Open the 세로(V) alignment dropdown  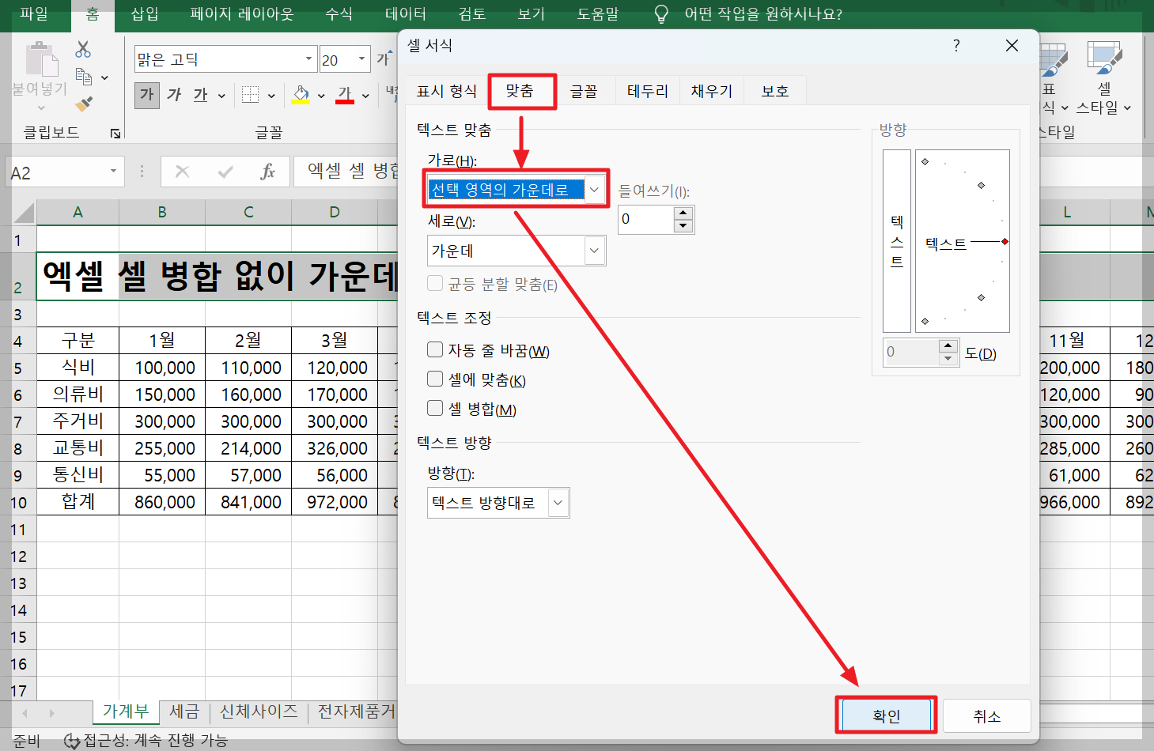pos(594,251)
